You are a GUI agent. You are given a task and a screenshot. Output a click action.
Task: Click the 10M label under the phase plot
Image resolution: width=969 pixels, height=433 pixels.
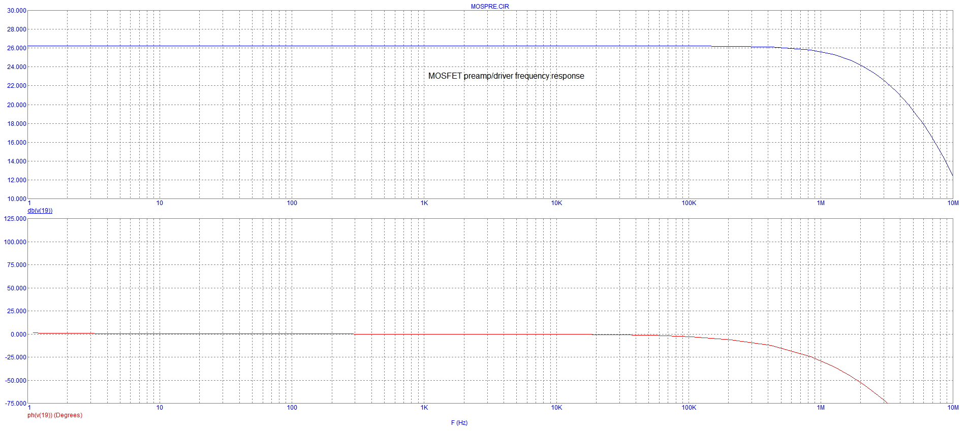click(953, 408)
